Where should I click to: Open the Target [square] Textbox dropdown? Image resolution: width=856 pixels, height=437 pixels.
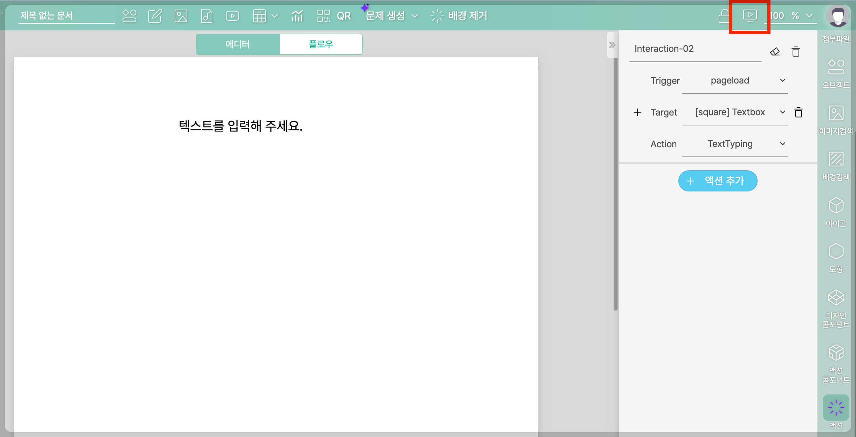(x=735, y=112)
